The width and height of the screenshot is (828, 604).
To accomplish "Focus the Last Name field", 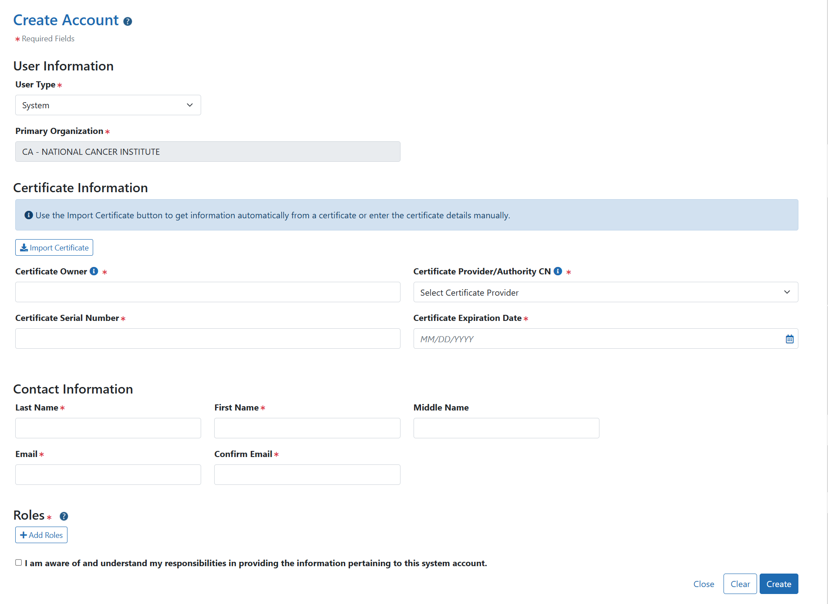I will click(108, 428).
